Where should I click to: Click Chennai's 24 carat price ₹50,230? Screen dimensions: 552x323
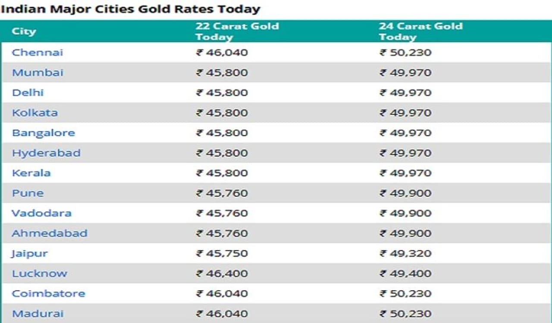(x=405, y=53)
